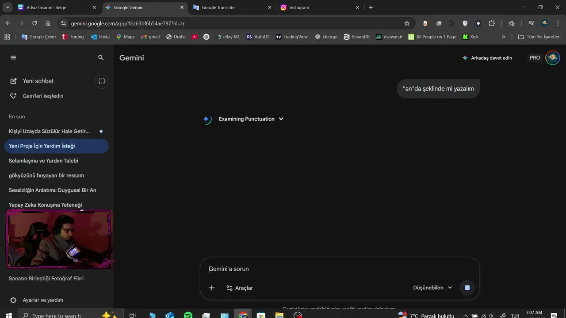Open the media control music-note icon
The width and height of the screenshot is (566, 318).
(x=531, y=23)
